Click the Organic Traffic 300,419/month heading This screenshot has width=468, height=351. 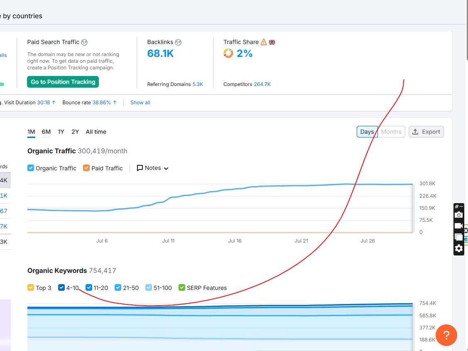[x=77, y=151]
